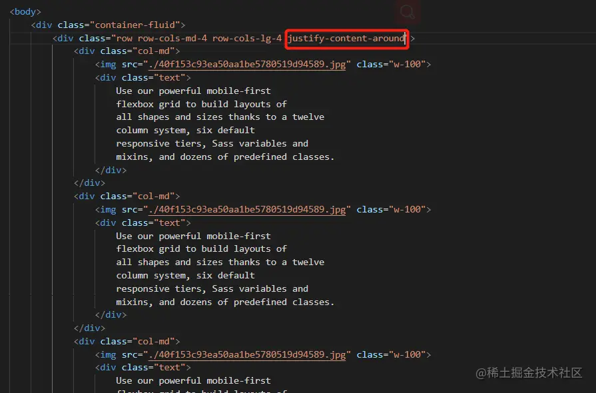Click the image path in the third img tag

247,354
